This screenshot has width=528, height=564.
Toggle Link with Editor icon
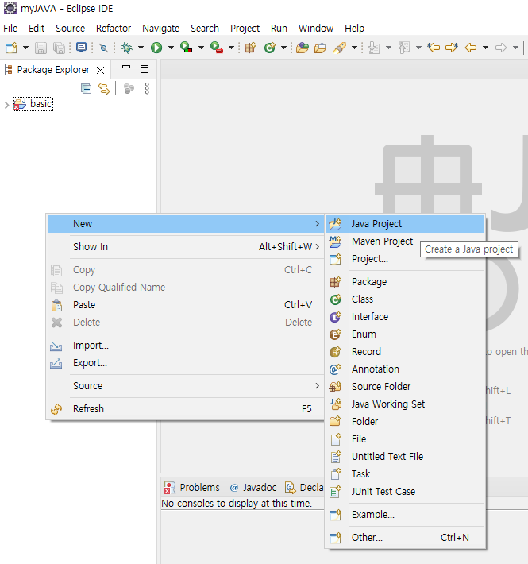104,88
